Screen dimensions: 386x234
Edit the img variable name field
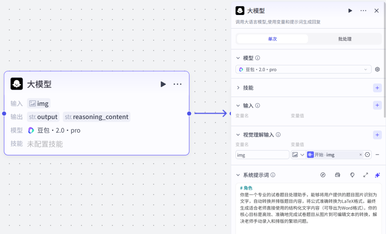point(262,155)
